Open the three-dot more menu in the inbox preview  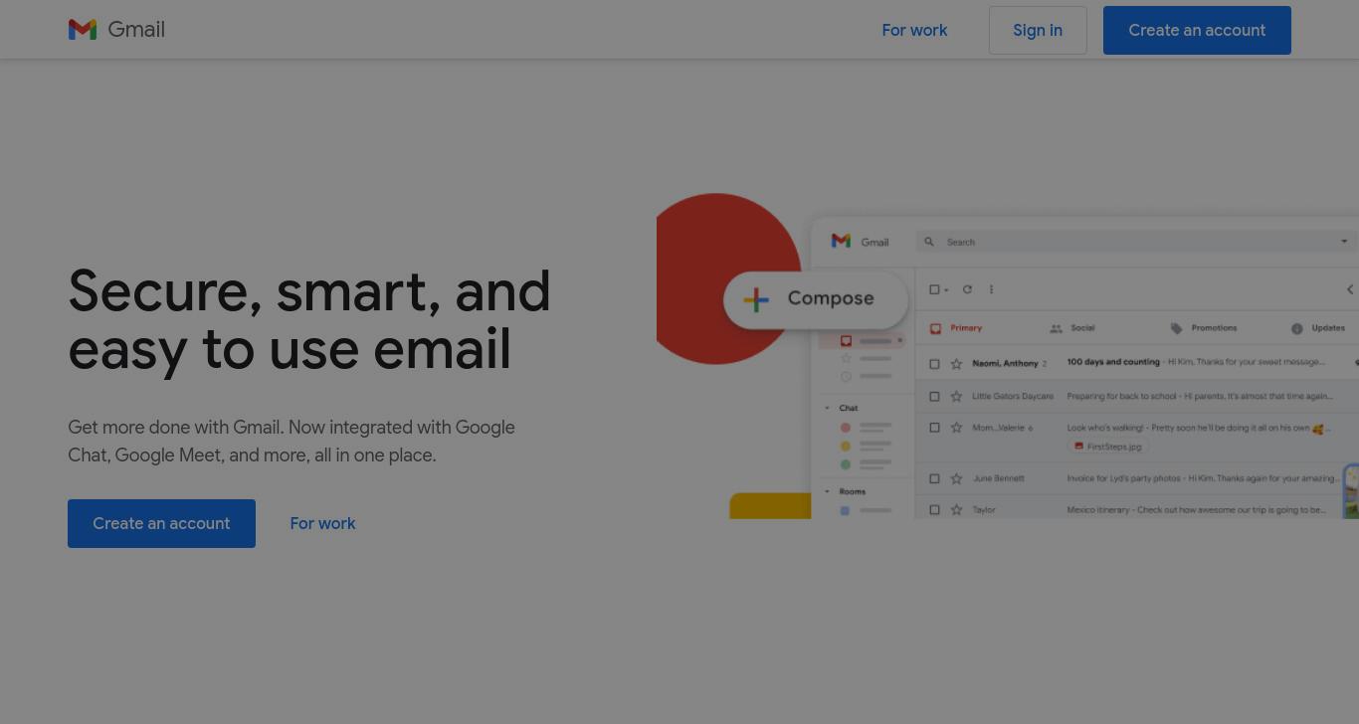tap(991, 289)
